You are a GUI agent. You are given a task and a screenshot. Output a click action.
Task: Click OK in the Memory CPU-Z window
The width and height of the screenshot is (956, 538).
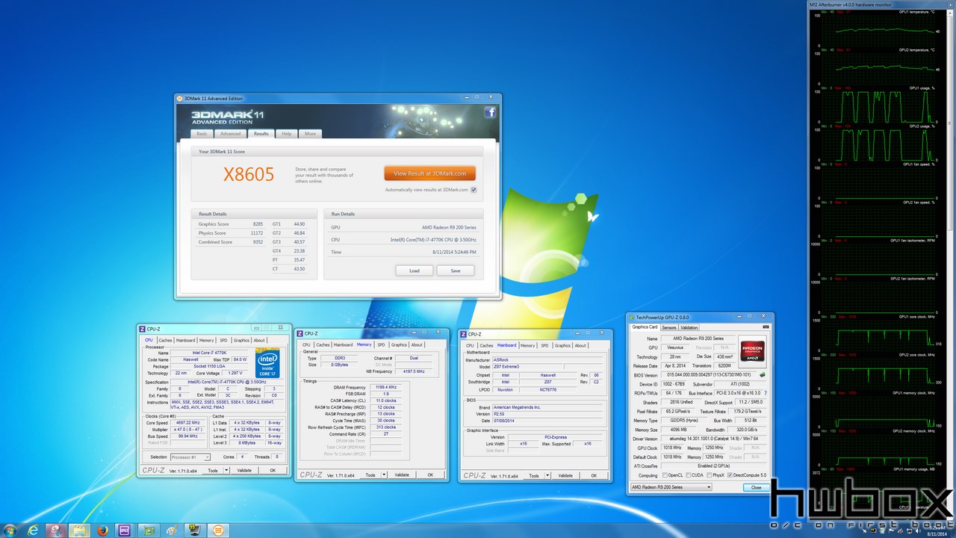(430, 474)
